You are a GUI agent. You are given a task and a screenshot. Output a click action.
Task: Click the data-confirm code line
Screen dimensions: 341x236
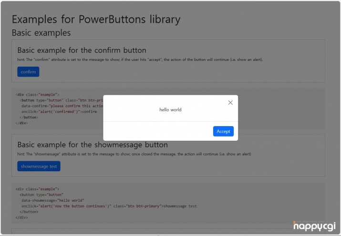point(62,106)
